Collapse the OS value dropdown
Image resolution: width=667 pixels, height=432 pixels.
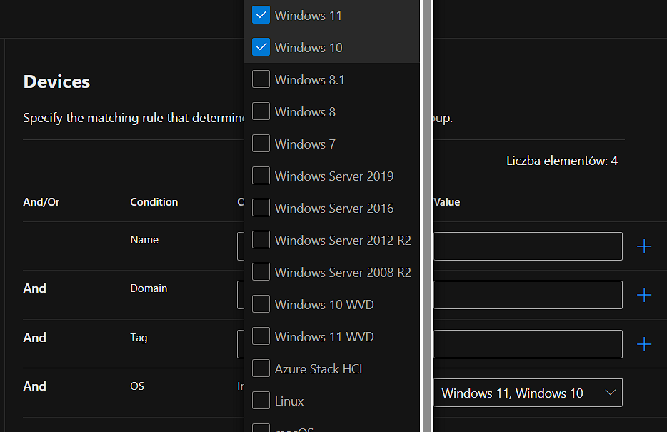tap(609, 393)
